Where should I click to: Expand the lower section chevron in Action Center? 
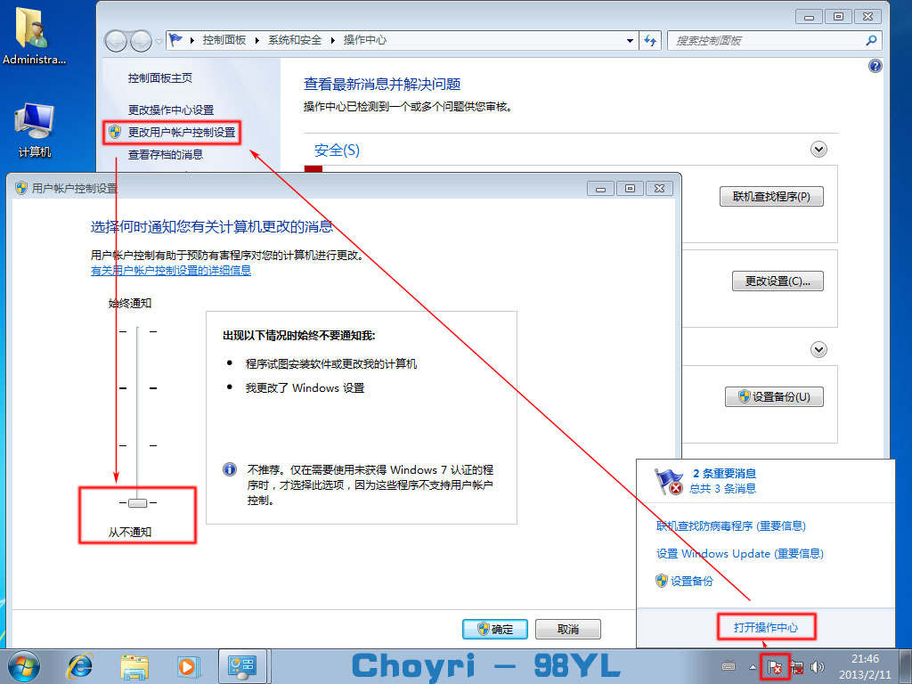[818, 349]
